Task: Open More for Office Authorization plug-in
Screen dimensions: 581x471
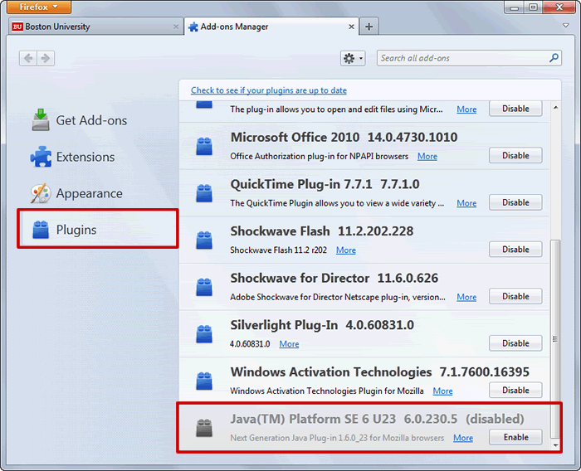Action: tap(427, 156)
